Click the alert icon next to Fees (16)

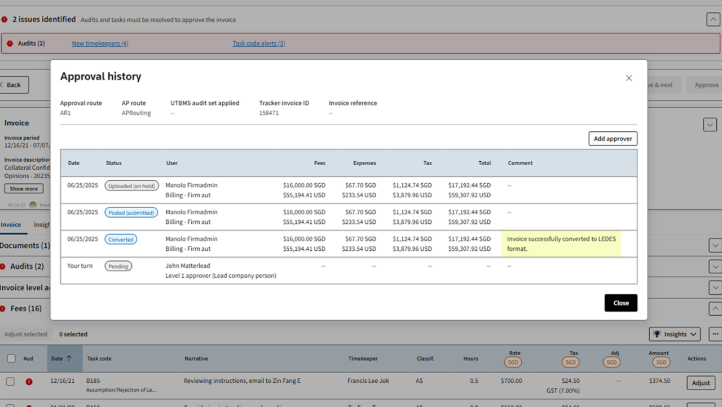click(x=6, y=308)
